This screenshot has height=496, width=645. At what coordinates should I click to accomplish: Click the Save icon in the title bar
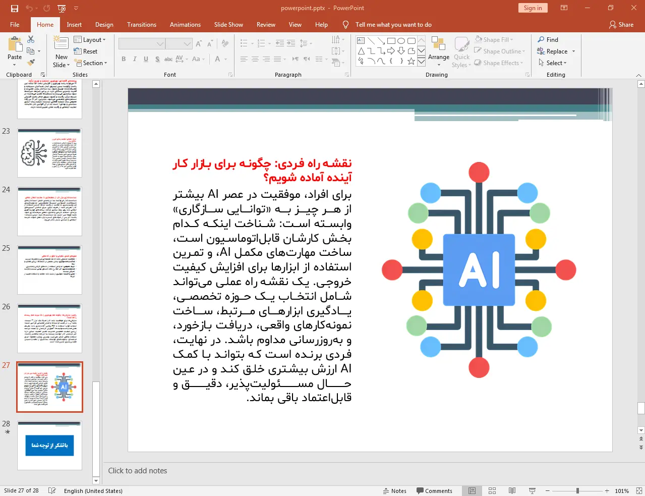click(15, 8)
